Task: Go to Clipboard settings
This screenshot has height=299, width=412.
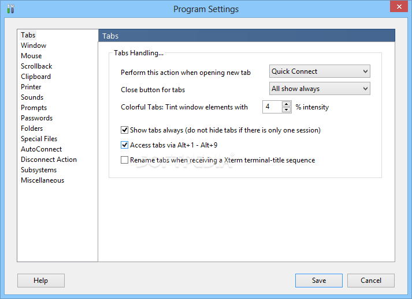Action: click(36, 77)
